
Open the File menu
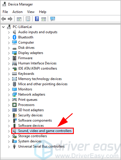5,12
